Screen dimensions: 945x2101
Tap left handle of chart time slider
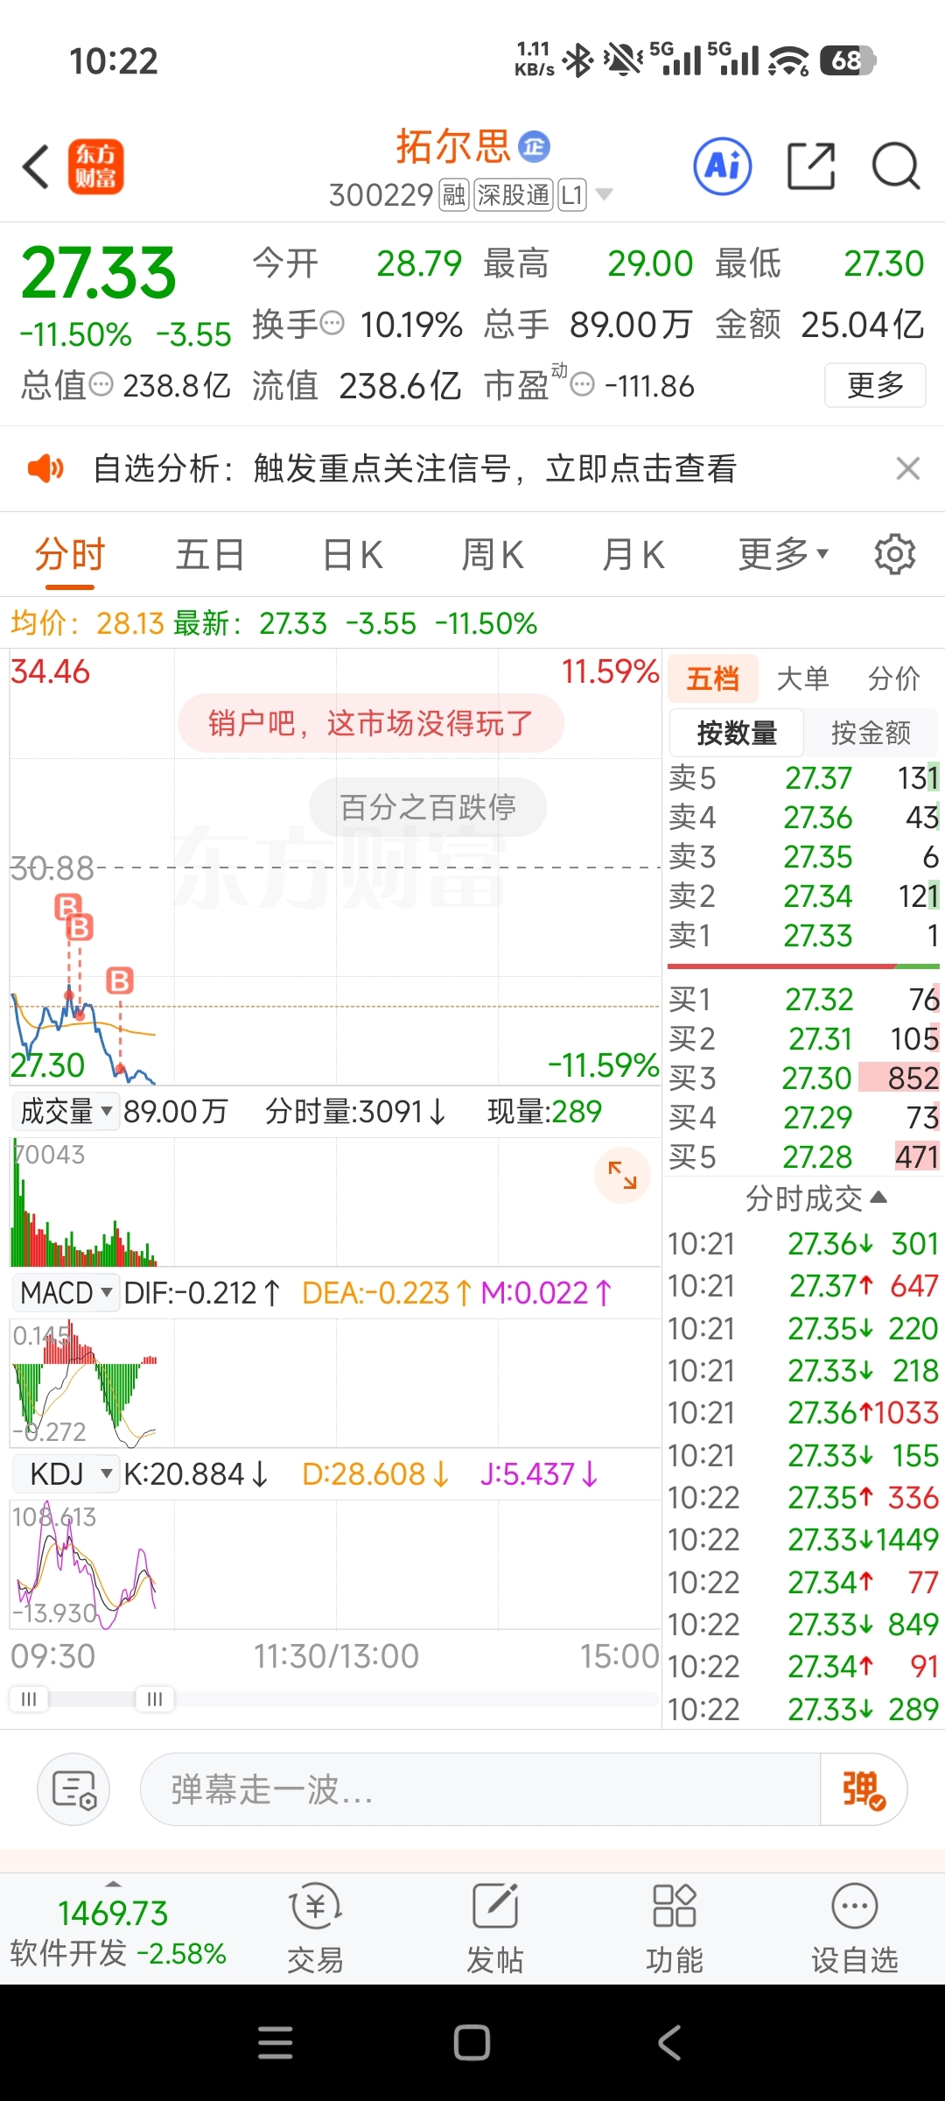[29, 1699]
